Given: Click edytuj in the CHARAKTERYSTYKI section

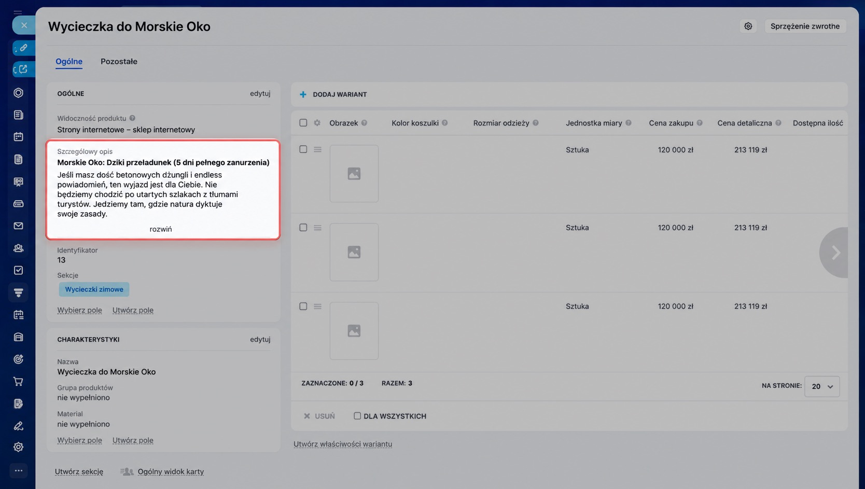Looking at the screenshot, I should point(260,339).
